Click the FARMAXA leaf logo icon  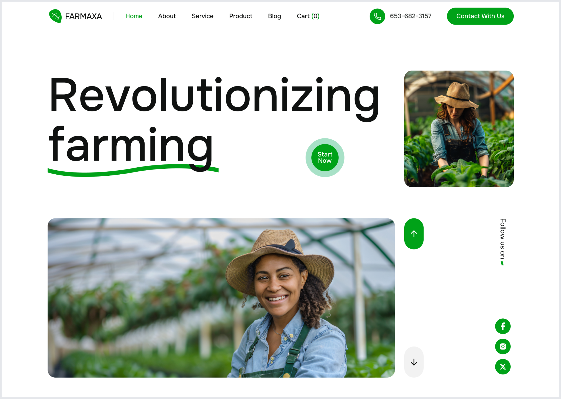click(55, 16)
